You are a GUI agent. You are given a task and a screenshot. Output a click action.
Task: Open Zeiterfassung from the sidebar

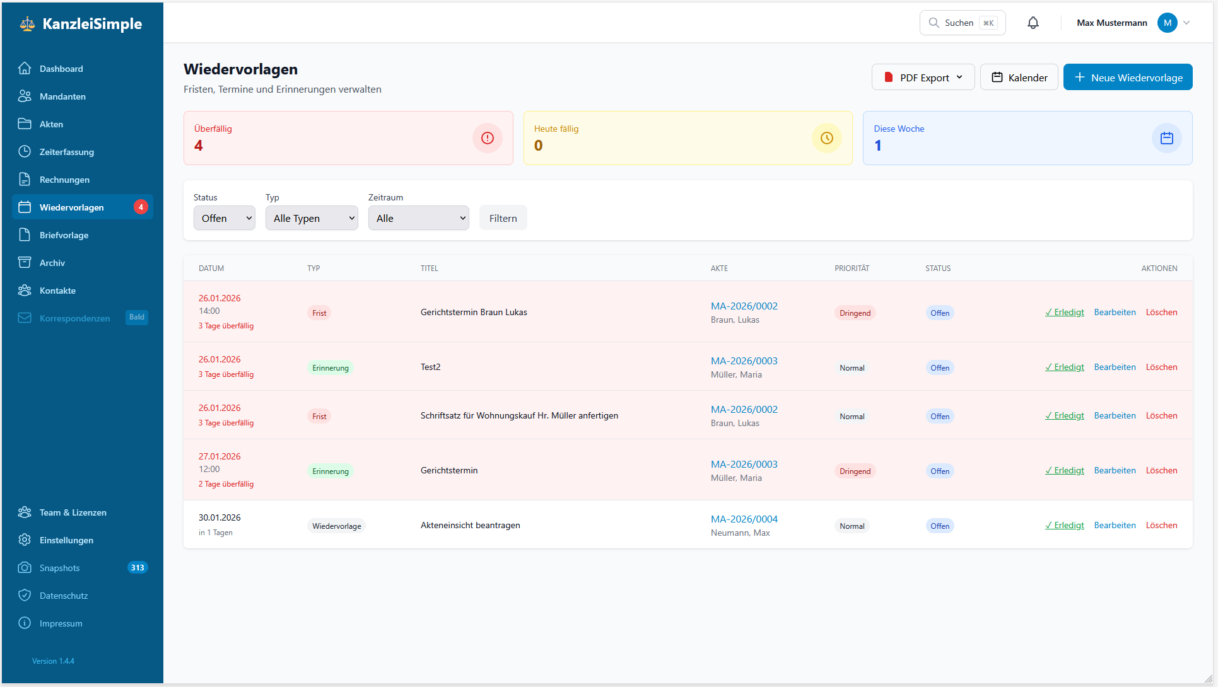66,152
